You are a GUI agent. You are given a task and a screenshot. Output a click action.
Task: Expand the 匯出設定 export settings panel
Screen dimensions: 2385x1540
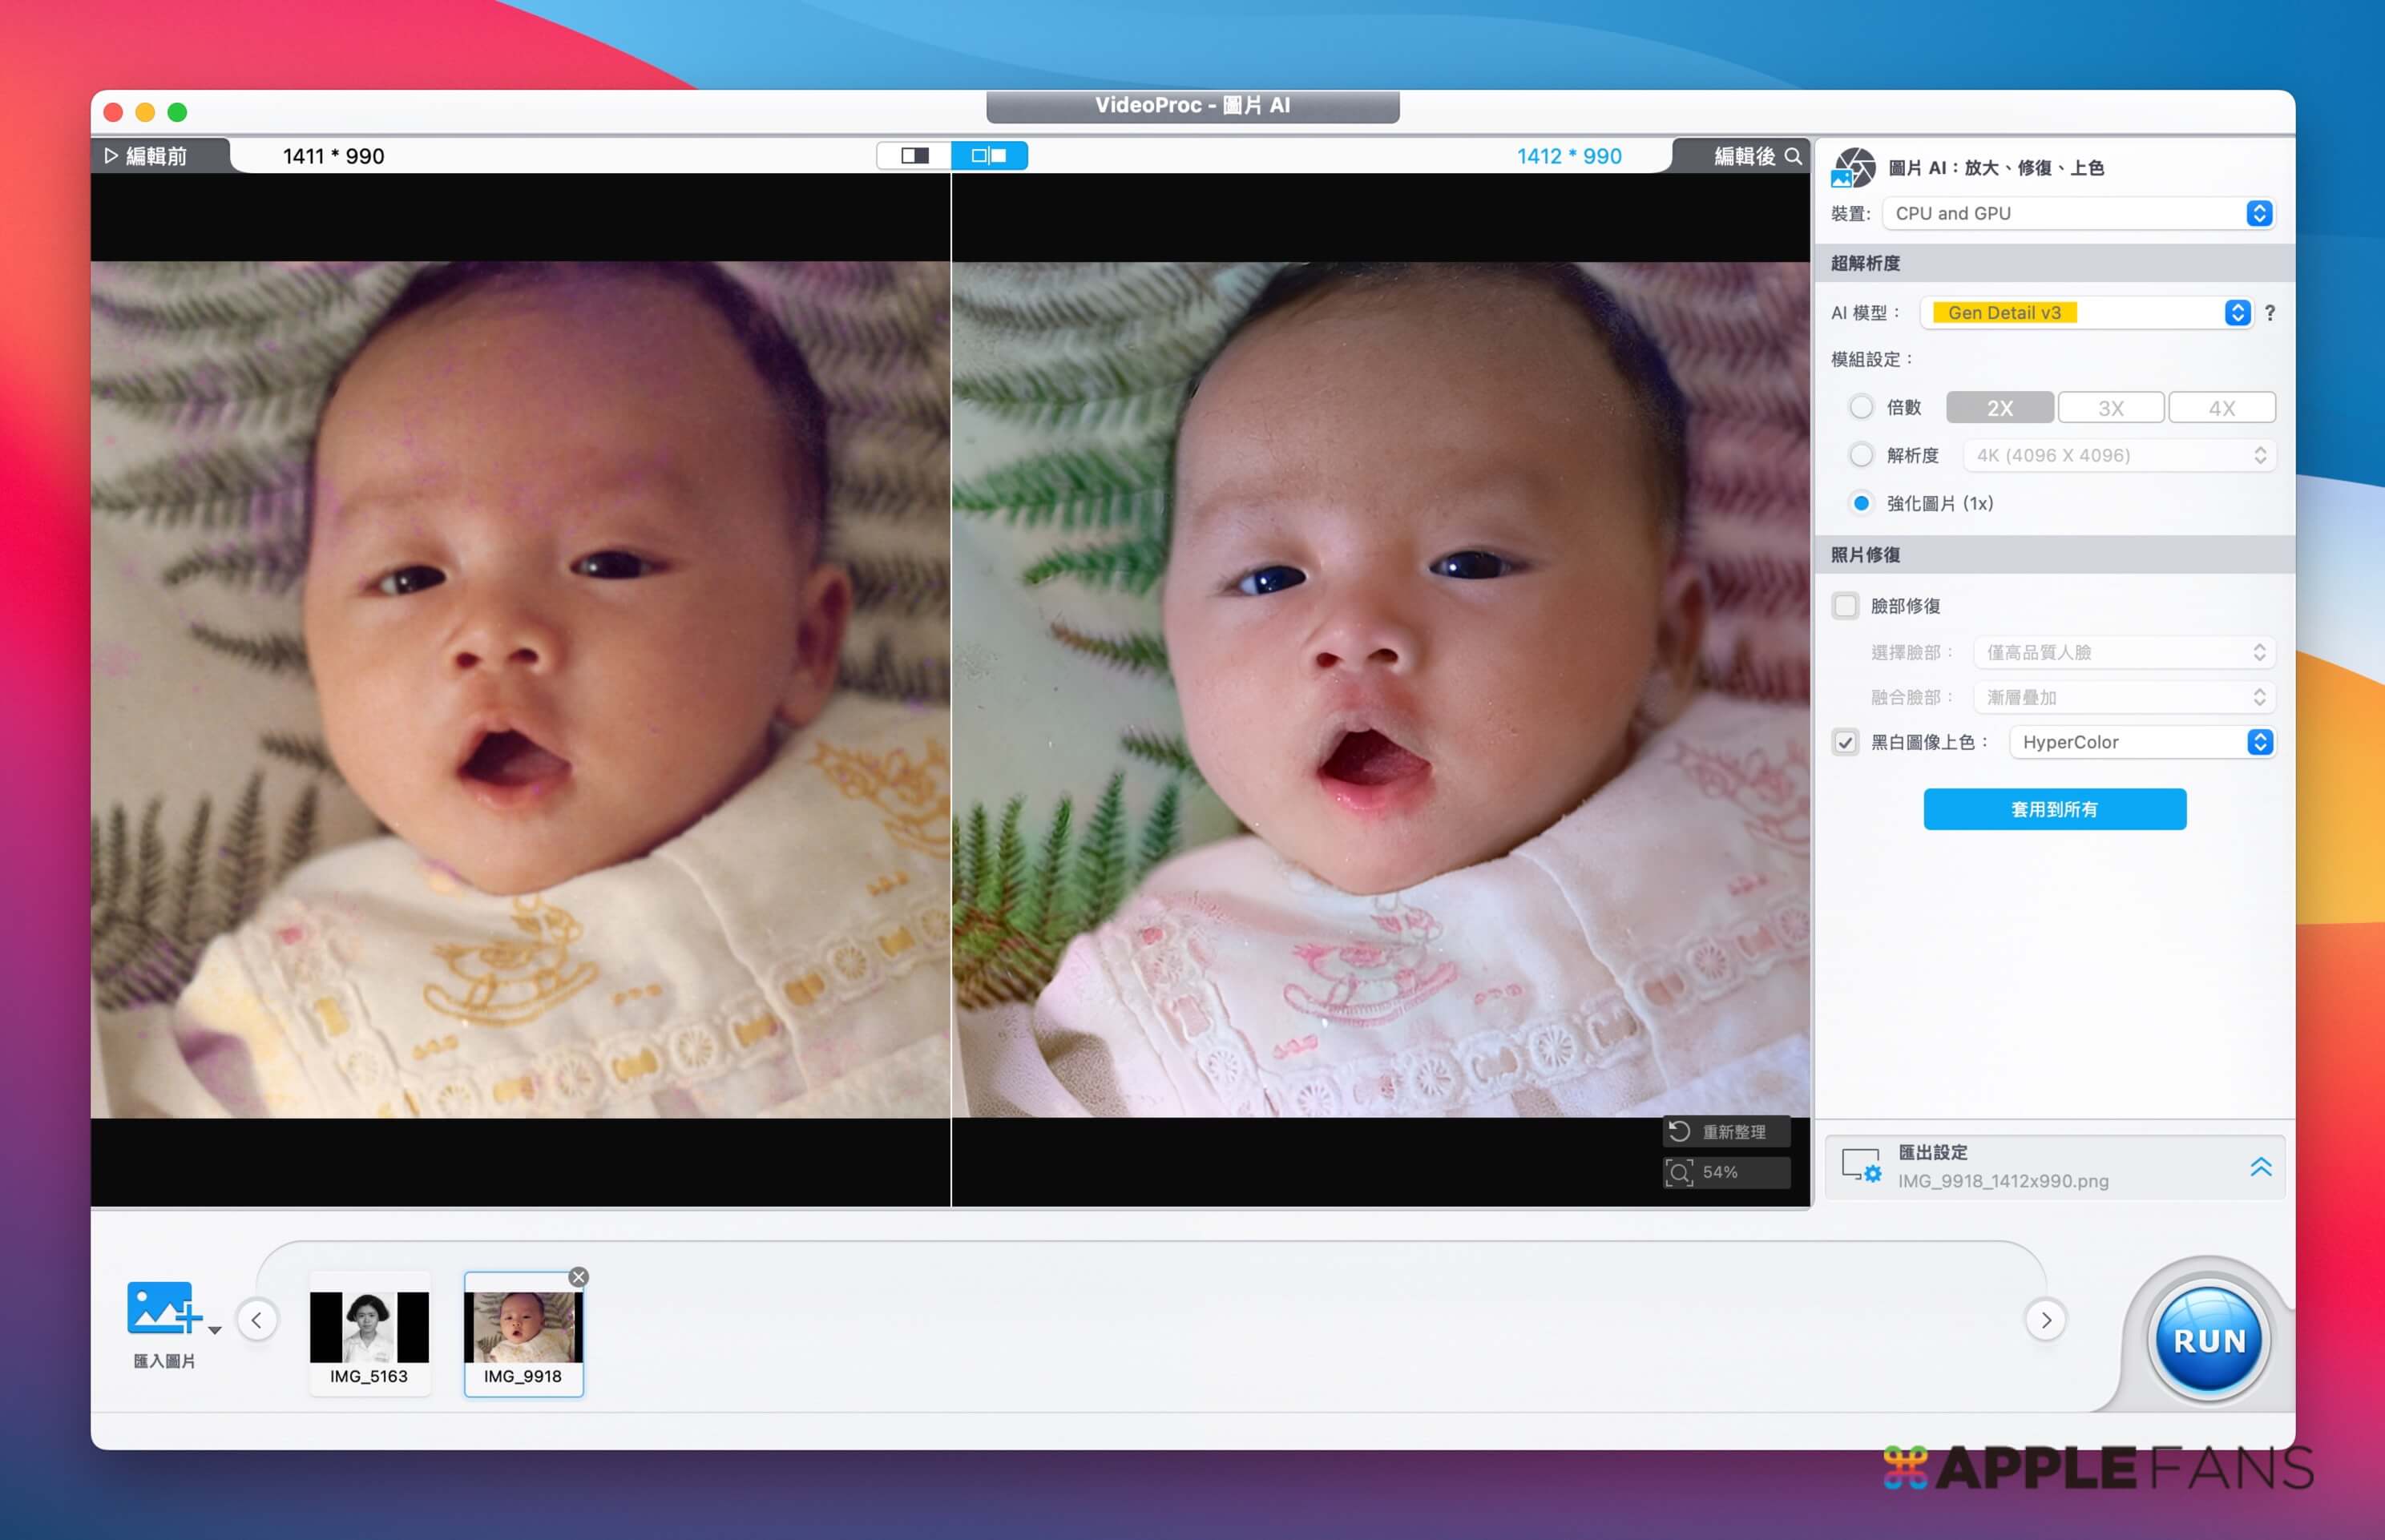click(2260, 1167)
